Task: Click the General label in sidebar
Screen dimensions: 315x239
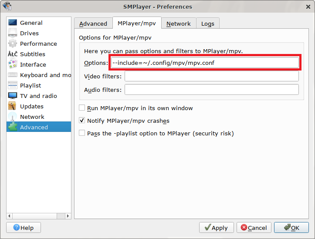Action: coord(31,23)
